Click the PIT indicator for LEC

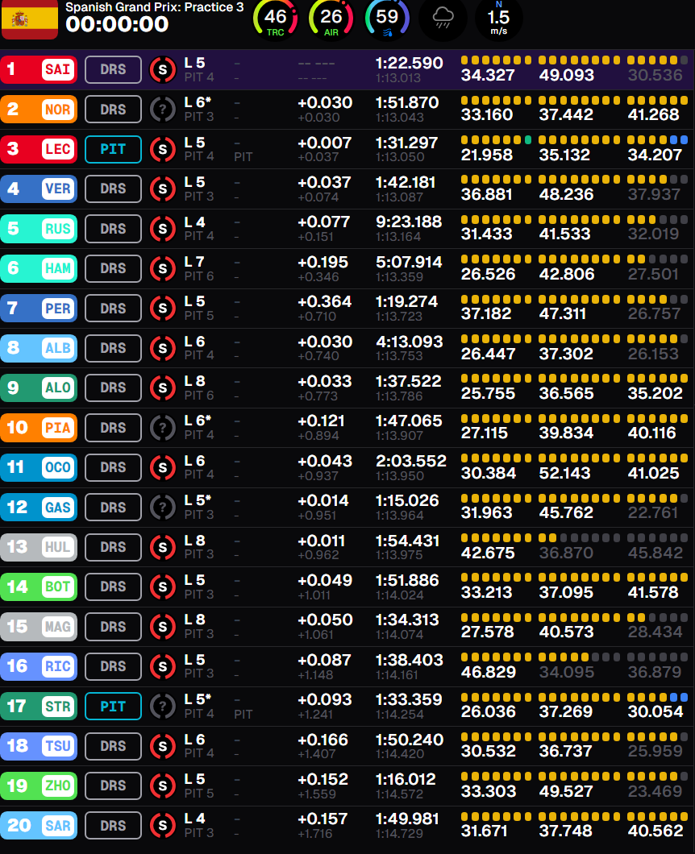(114, 149)
